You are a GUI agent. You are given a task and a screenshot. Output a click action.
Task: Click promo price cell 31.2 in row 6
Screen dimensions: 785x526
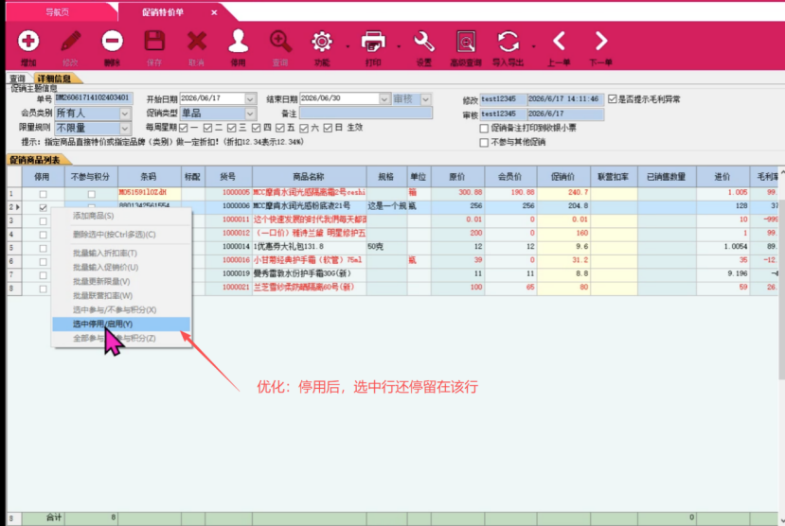pos(563,260)
